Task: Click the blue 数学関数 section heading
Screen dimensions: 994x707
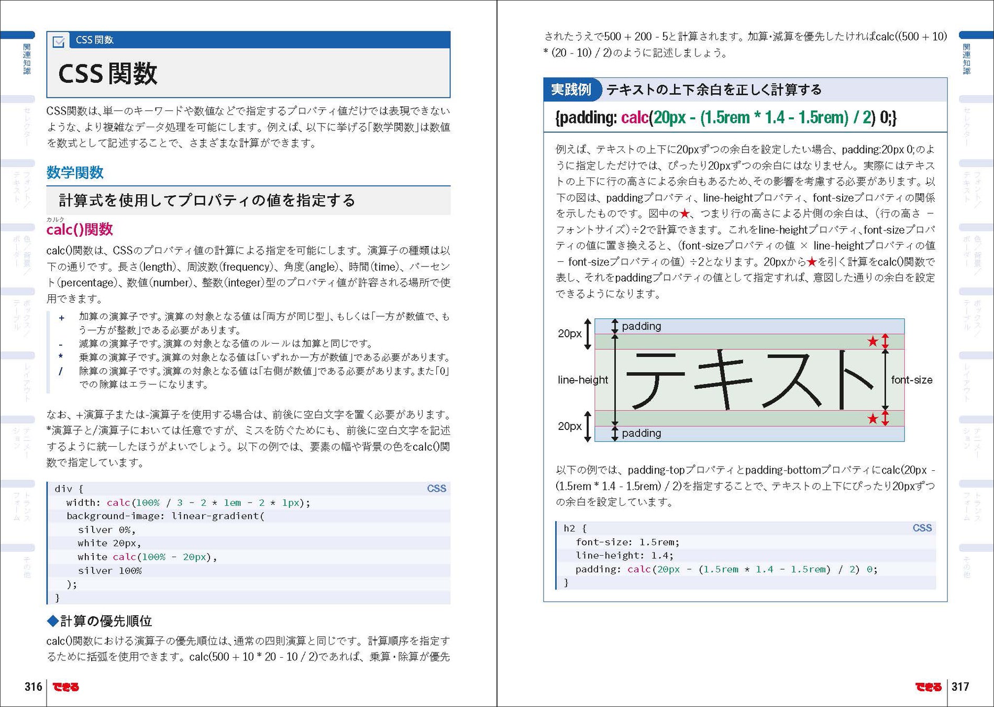Action: click(x=75, y=172)
